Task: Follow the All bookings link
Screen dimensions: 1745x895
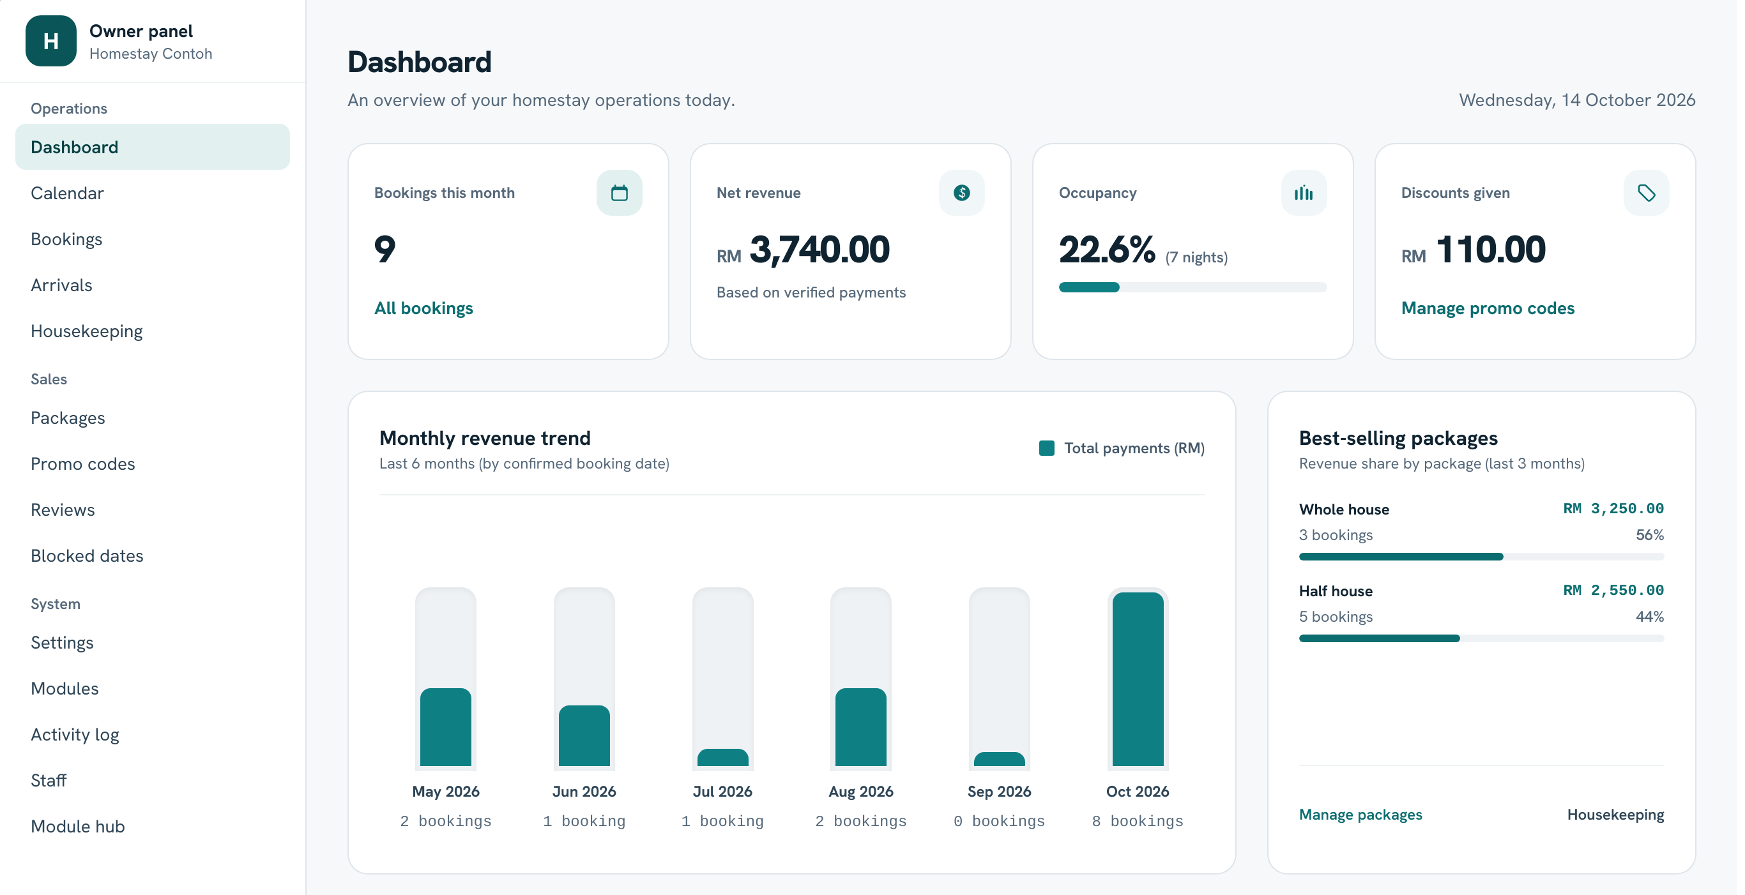Action: coord(423,308)
